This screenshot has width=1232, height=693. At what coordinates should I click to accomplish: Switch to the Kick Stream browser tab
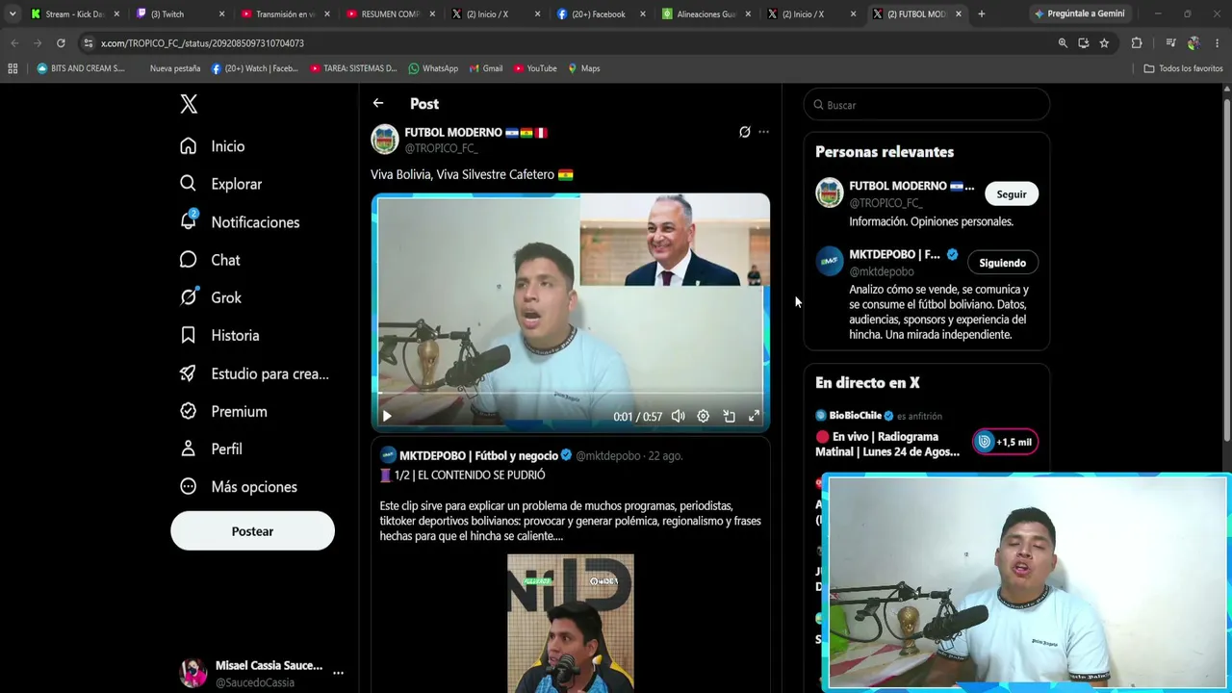(75, 14)
